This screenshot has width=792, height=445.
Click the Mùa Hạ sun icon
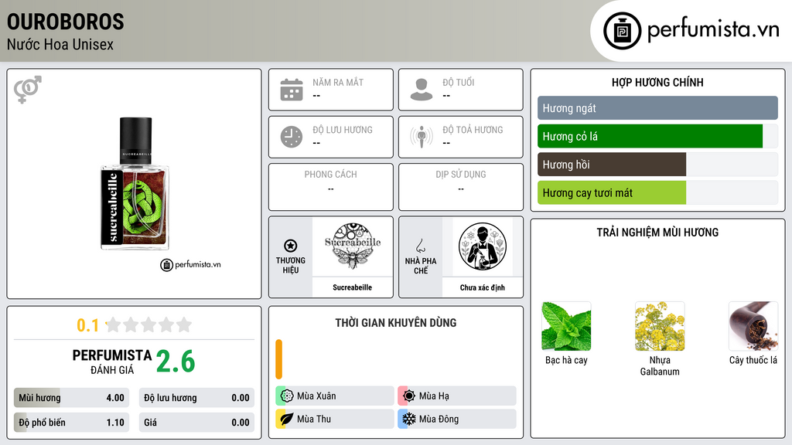pyautogui.click(x=409, y=396)
